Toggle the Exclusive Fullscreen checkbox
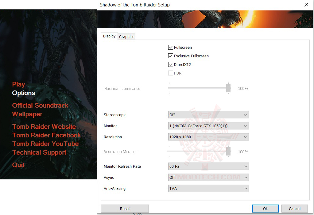 (x=171, y=56)
